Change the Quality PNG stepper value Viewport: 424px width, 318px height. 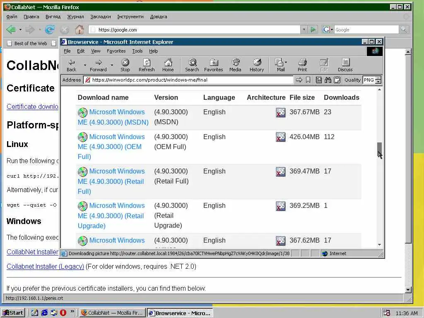pyautogui.click(x=378, y=80)
